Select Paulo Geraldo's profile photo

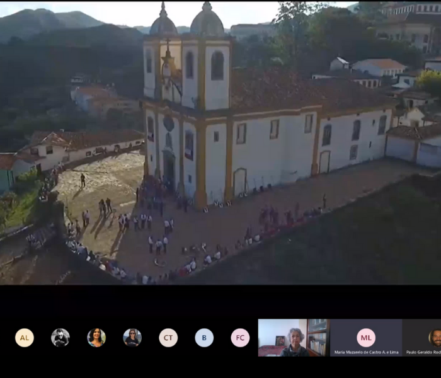tap(435, 337)
